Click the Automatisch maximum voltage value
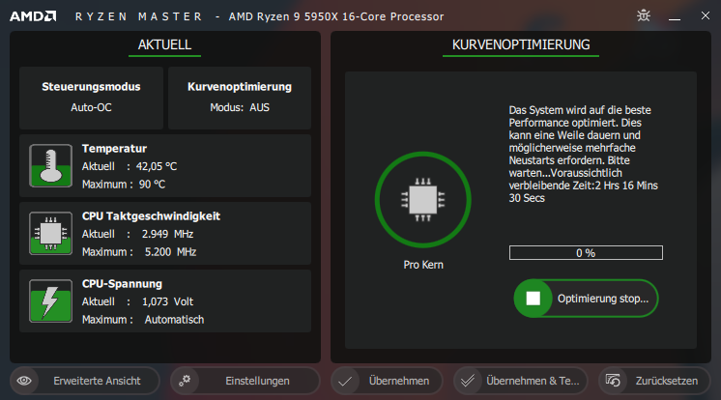This screenshot has width=721, height=400. (174, 320)
